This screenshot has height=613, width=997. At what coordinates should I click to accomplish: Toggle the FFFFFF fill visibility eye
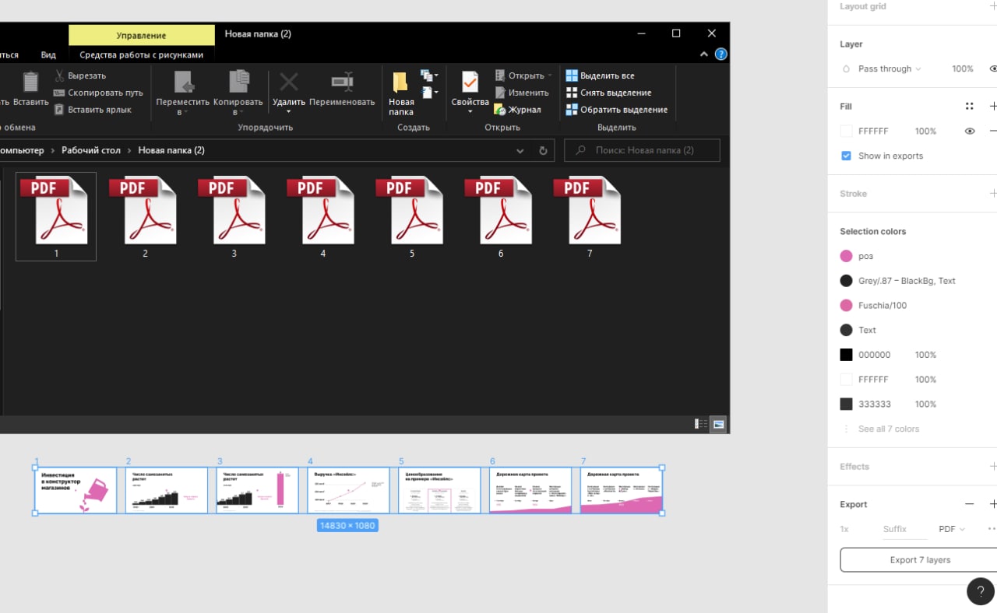[x=970, y=131]
